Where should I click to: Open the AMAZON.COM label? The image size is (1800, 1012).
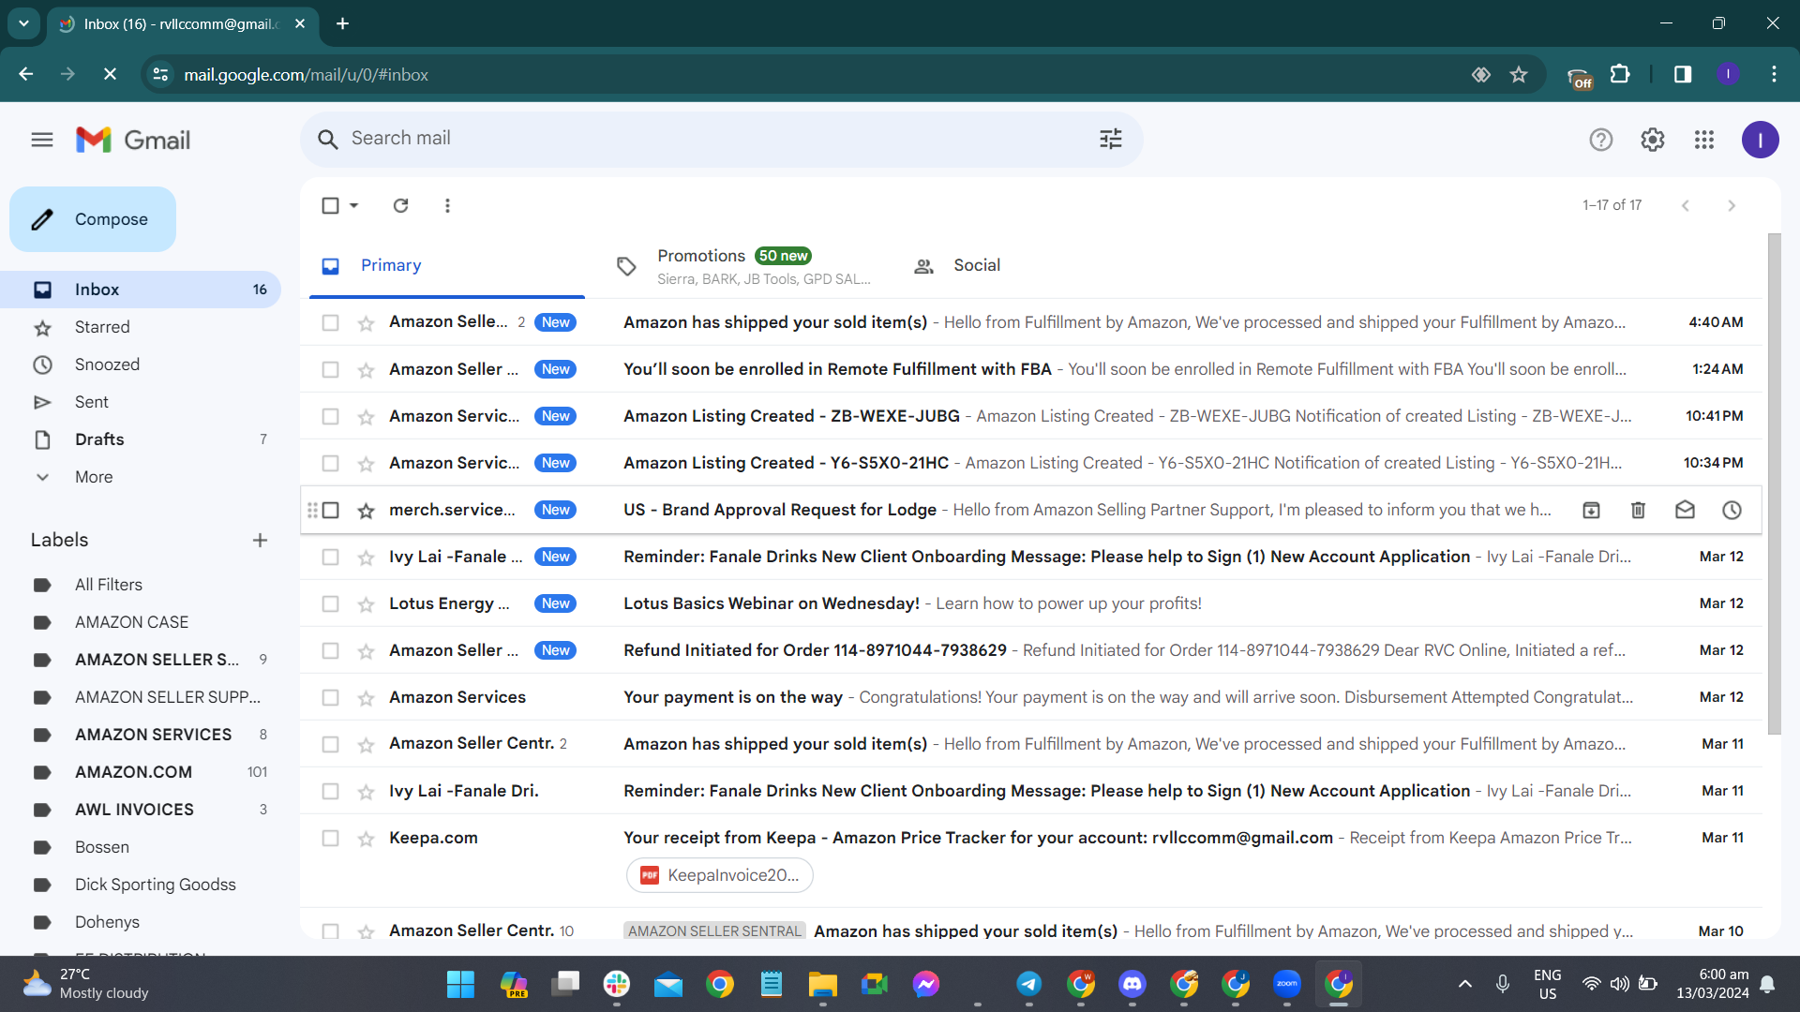(x=141, y=772)
